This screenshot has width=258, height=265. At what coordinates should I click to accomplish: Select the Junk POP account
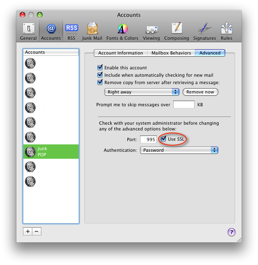point(51,152)
